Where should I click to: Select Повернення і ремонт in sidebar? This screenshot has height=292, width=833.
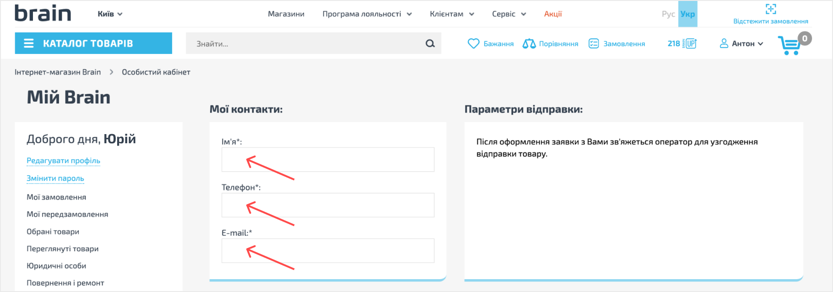65,283
